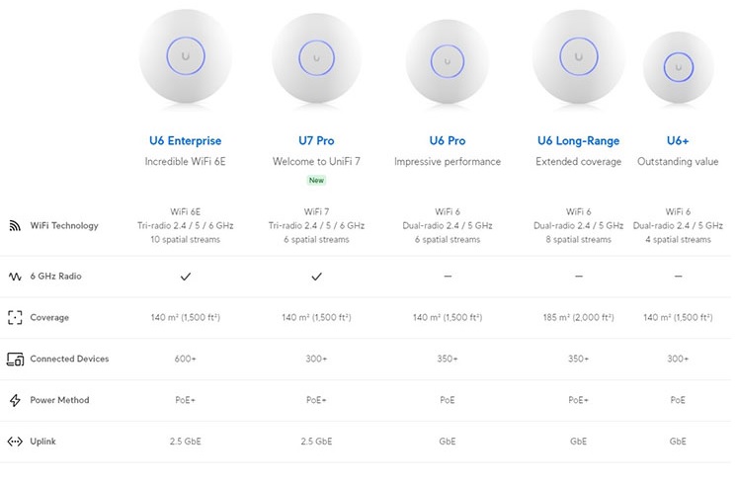The height and width of the screenshot is (484, 736).
Task: Click the U6 Pro 6 GHz dash
Action: pyautogui.click(x=448, y=277)
